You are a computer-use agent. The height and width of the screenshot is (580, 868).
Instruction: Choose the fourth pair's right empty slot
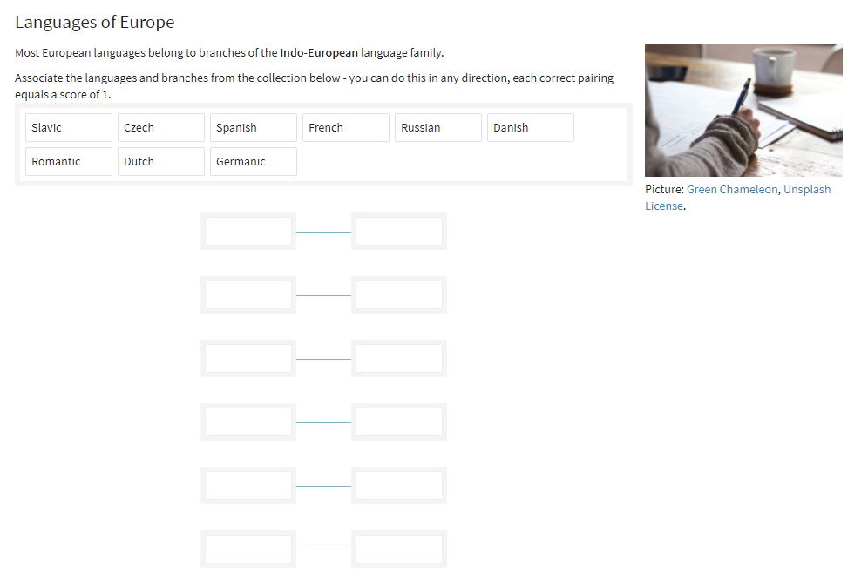coord(399,422)
